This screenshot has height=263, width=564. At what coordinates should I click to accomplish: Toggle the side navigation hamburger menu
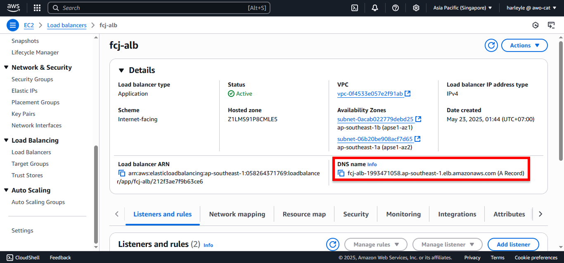[x=13, y=25]
